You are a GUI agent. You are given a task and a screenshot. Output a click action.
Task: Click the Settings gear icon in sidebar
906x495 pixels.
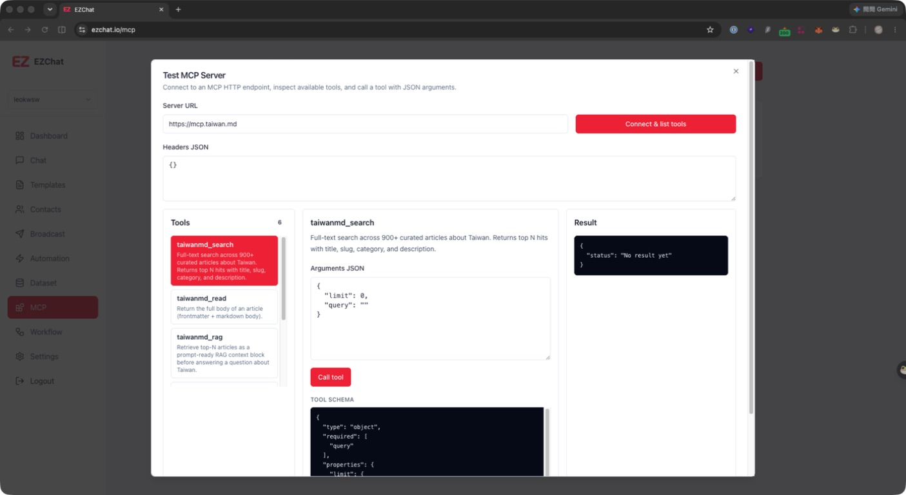point(20,356)
